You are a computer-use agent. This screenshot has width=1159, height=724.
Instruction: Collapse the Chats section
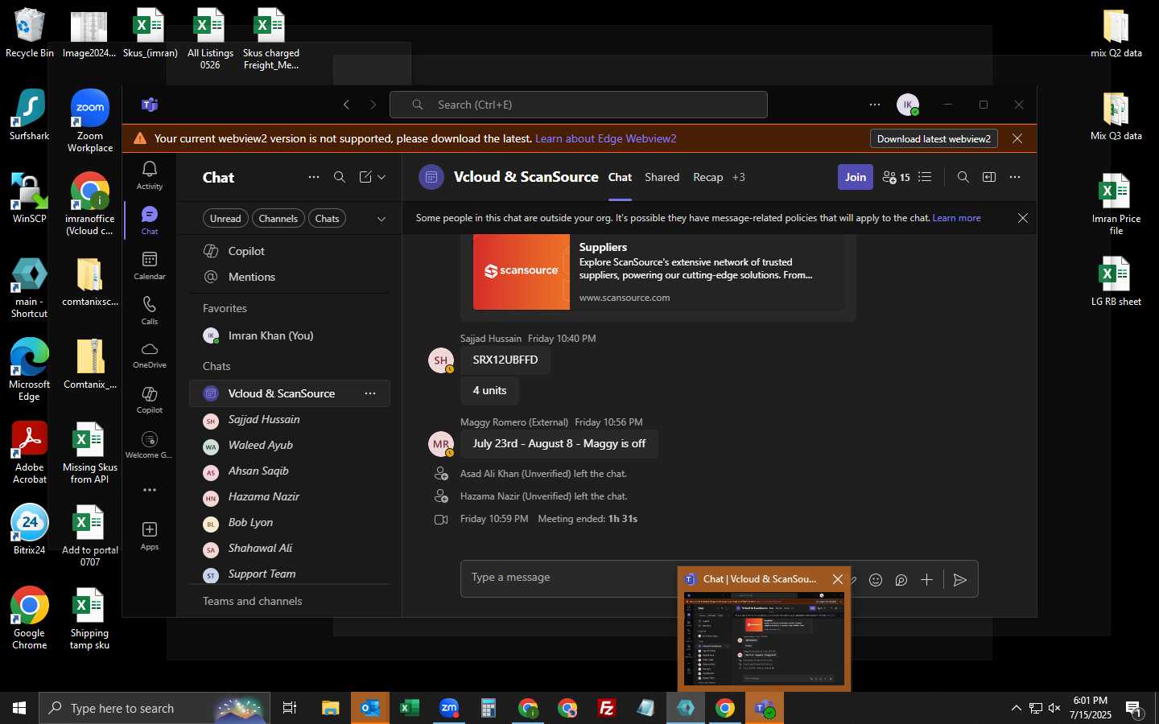[x=217, y=366]
